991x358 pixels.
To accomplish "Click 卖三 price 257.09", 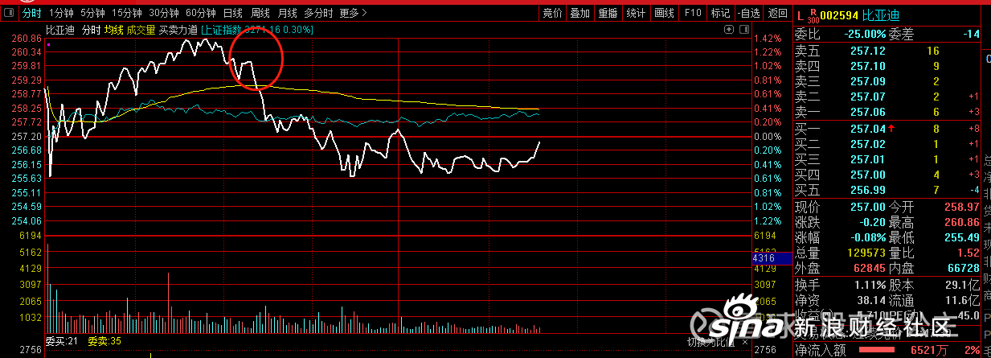I will tap(867, 81).
